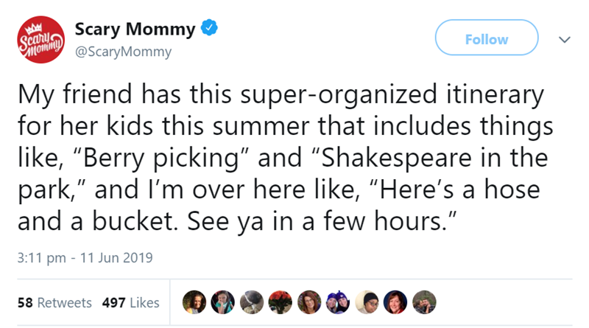View the 58 Retweets list
Viewport: 589px width, 328px height.
(x=55, y=302)
